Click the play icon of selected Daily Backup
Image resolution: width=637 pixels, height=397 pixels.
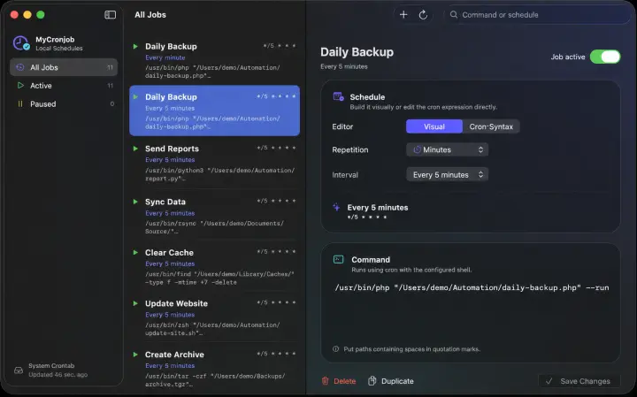135,96
